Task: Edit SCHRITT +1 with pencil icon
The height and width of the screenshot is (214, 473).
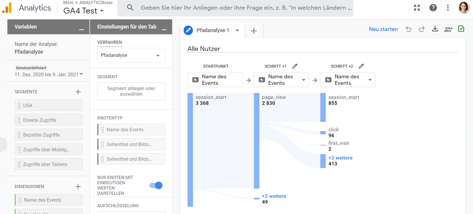Action: click(295, 66)
